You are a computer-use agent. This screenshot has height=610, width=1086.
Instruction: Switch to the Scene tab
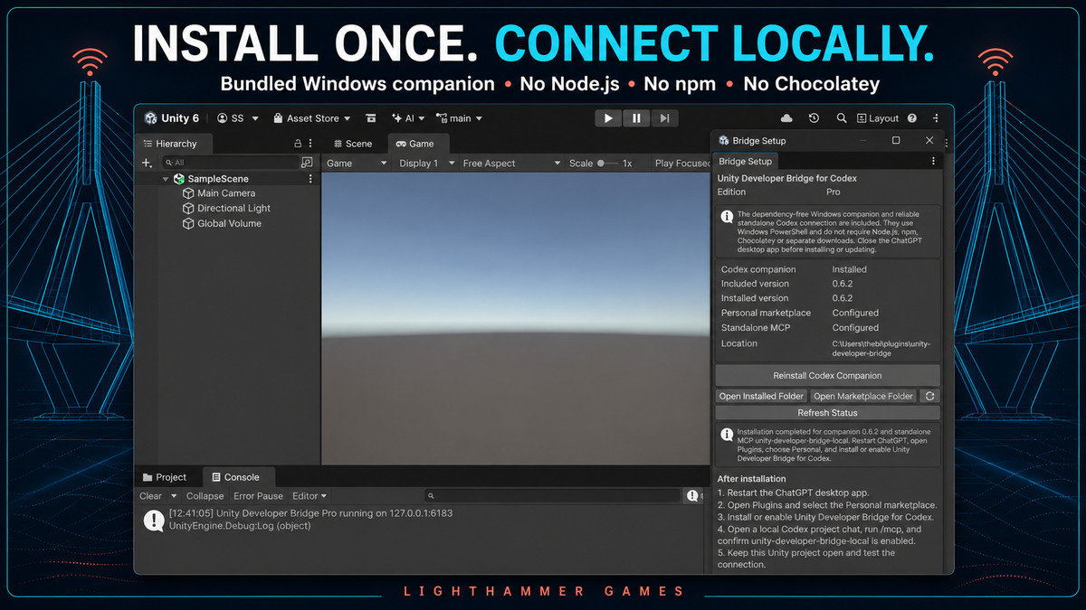[352, 144]
